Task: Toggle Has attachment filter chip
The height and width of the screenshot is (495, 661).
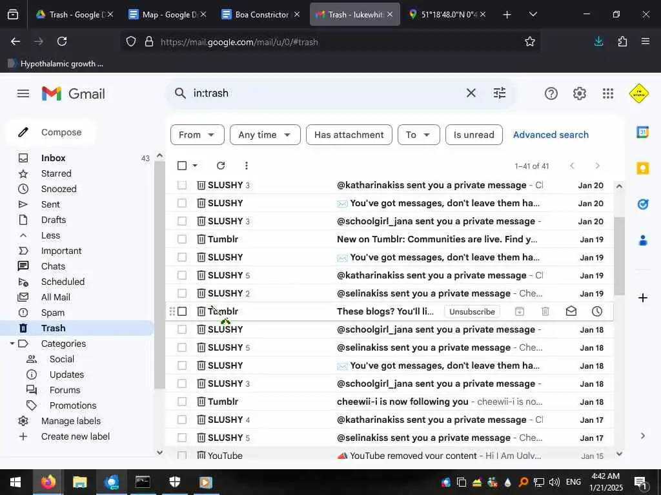Action: click(349, 135)
